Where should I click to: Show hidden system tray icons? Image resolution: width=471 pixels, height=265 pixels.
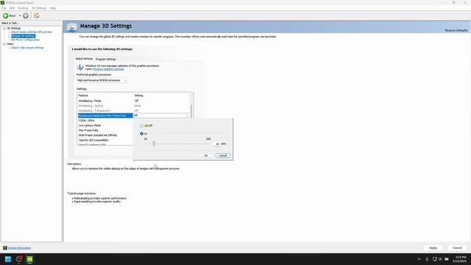click(x=419, y=259)
